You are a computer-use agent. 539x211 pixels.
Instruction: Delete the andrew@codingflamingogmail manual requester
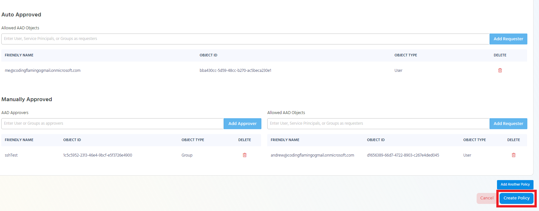tap(513, 155)
